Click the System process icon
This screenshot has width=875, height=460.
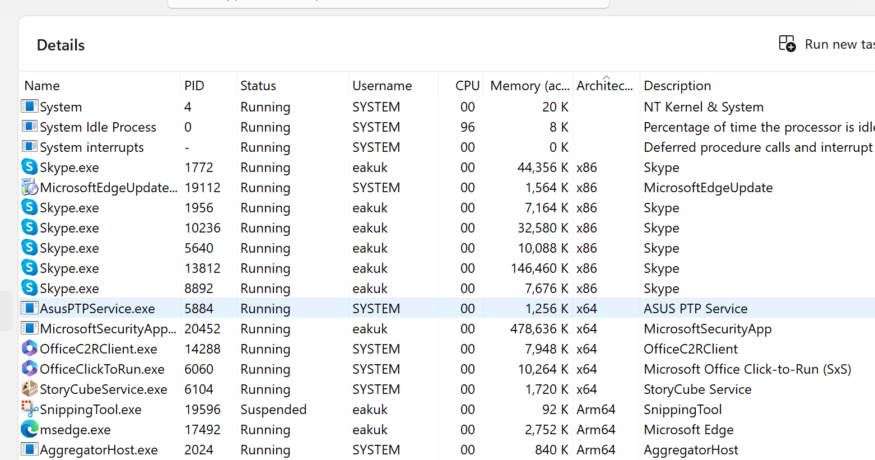[x=30, y=106]
